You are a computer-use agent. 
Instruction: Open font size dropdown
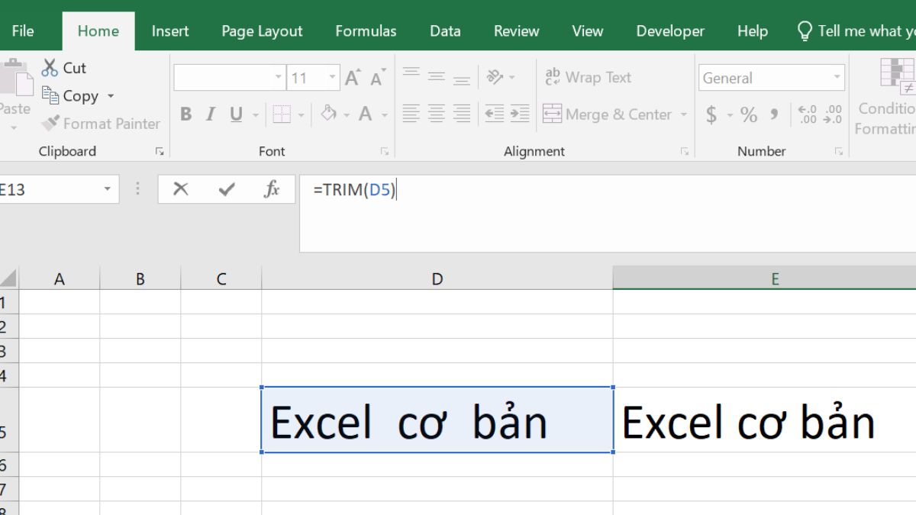coord(333,78)
